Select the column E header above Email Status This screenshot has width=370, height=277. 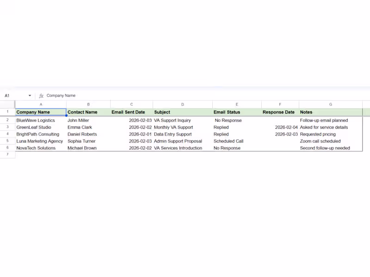237,104
